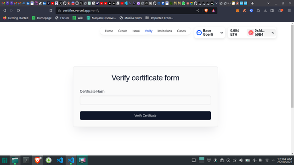Click the 0.094 ETH balance
The image size is (294, 165).
(235, 33)
